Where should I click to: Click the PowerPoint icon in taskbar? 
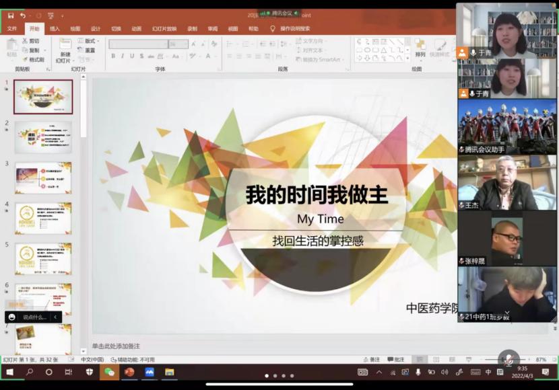coord(129,372)
